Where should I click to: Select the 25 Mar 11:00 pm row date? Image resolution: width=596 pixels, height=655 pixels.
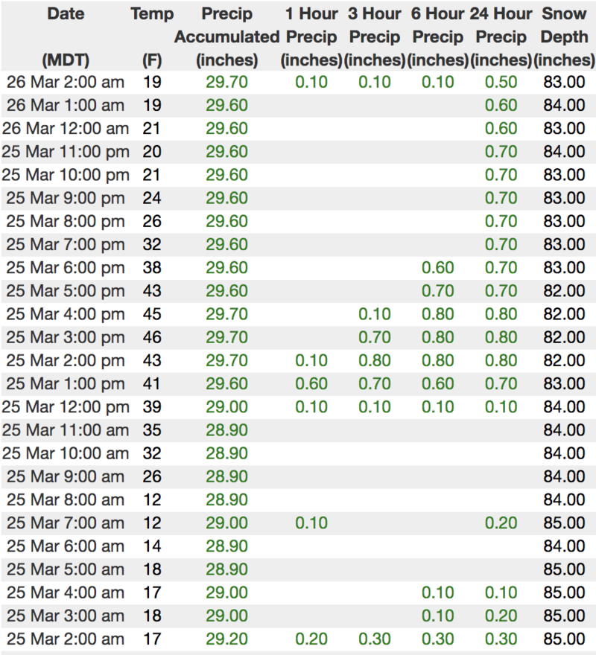click(x=65, y=152)
